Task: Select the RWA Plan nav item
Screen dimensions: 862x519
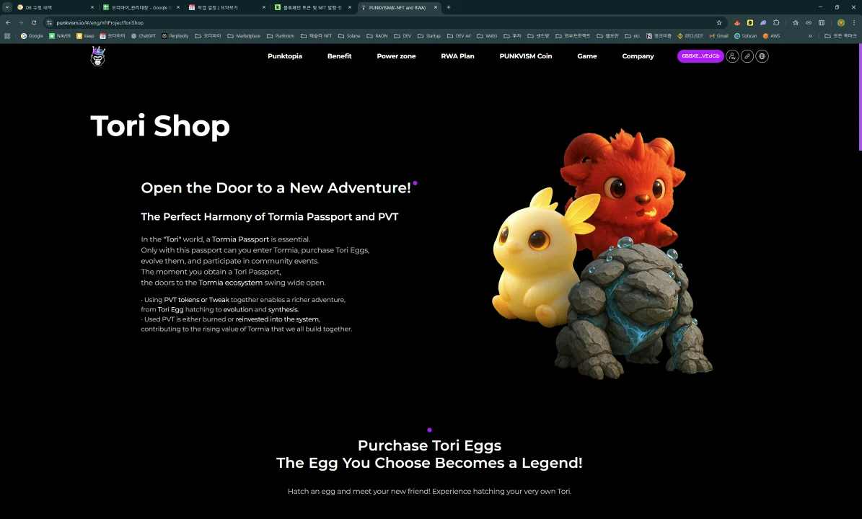Action: click(x=457, y=56)
